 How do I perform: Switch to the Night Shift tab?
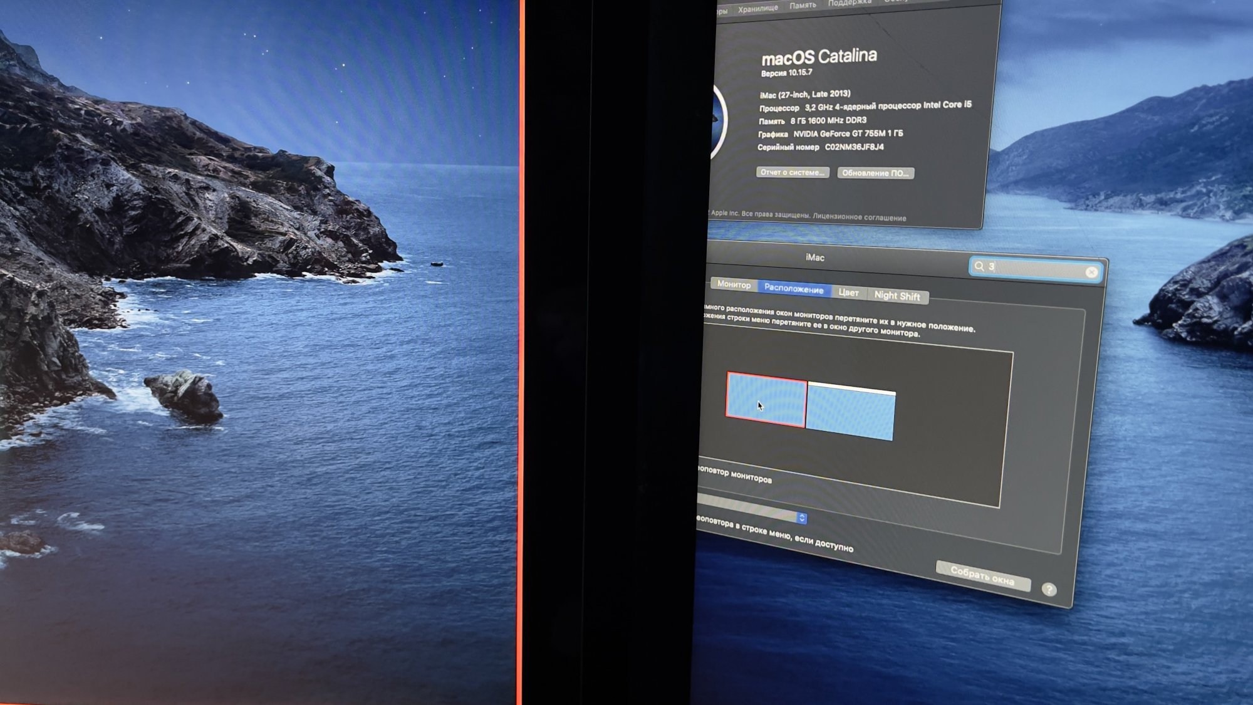897,296
